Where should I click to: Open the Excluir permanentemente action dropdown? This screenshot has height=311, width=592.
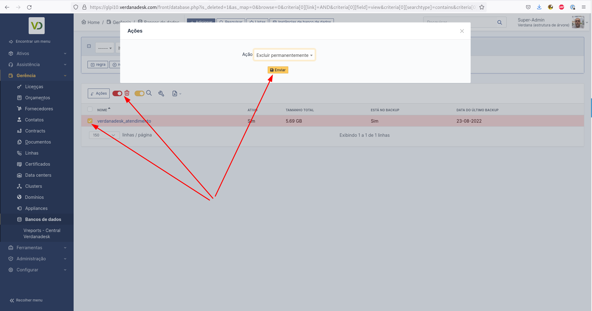click(x=284, y=55)
